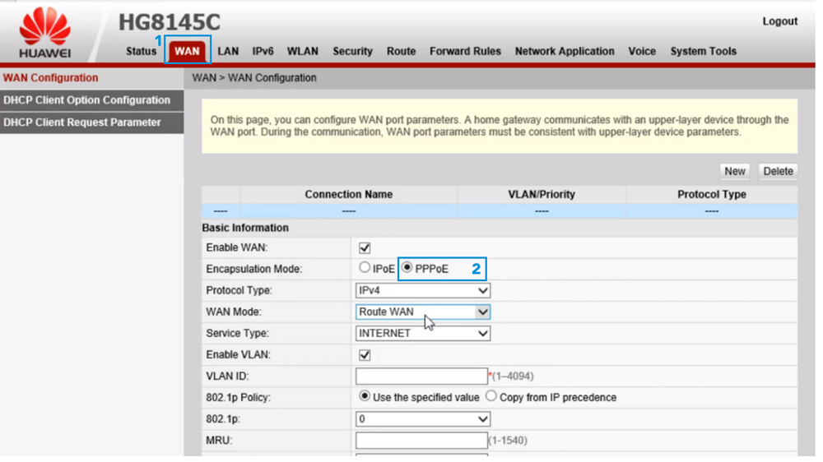Toggle the Enable VLAN checkbox
823x462 pixels.
(x=365, y=356)
